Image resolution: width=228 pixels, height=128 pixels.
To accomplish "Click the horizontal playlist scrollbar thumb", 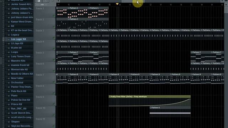I will tap(133, 1).
